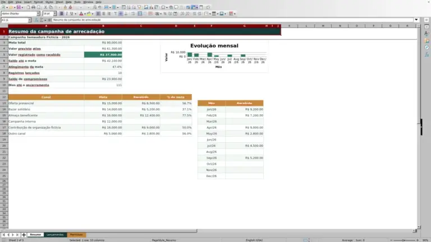
Task: Click the zoom out minus button
Action: (x=391, y=240)
